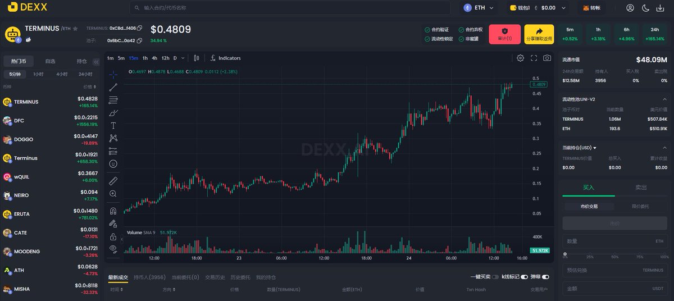Select the ruler measure tool
The image size is (674, 301).
pos(113,181)
